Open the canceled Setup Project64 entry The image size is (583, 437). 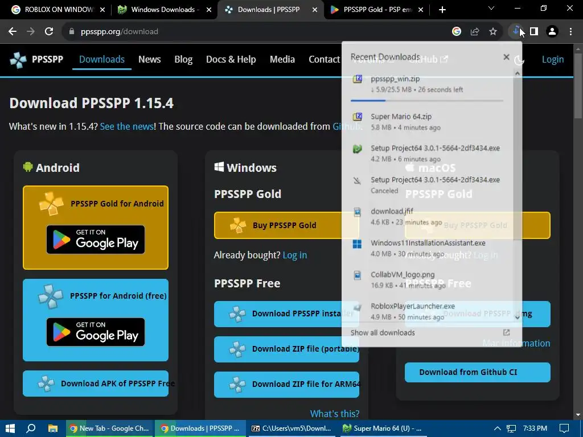click(x=428, y=185)
